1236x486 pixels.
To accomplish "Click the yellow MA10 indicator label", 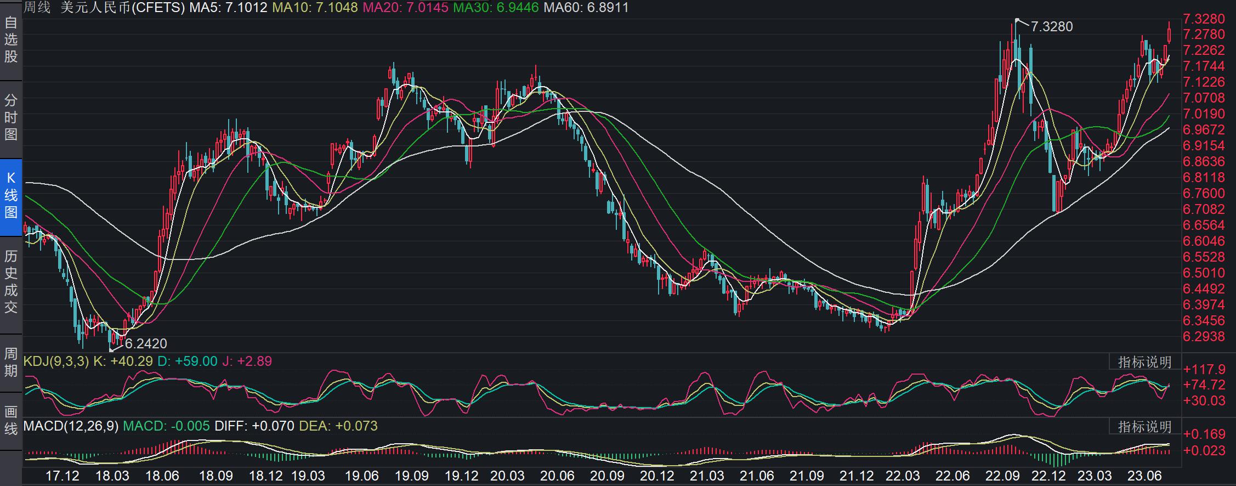I will click(315, 8).
